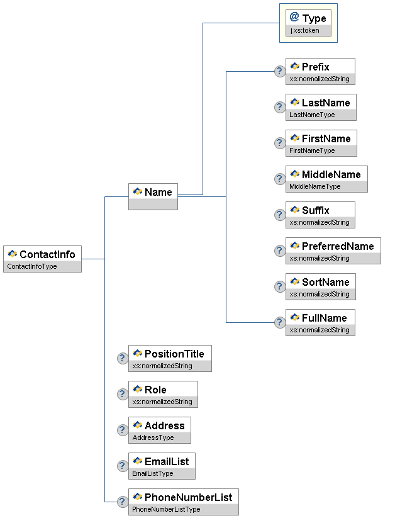Click the question mark icon beside SortName
The image size is (395, 518).
(x=280, y=286)
